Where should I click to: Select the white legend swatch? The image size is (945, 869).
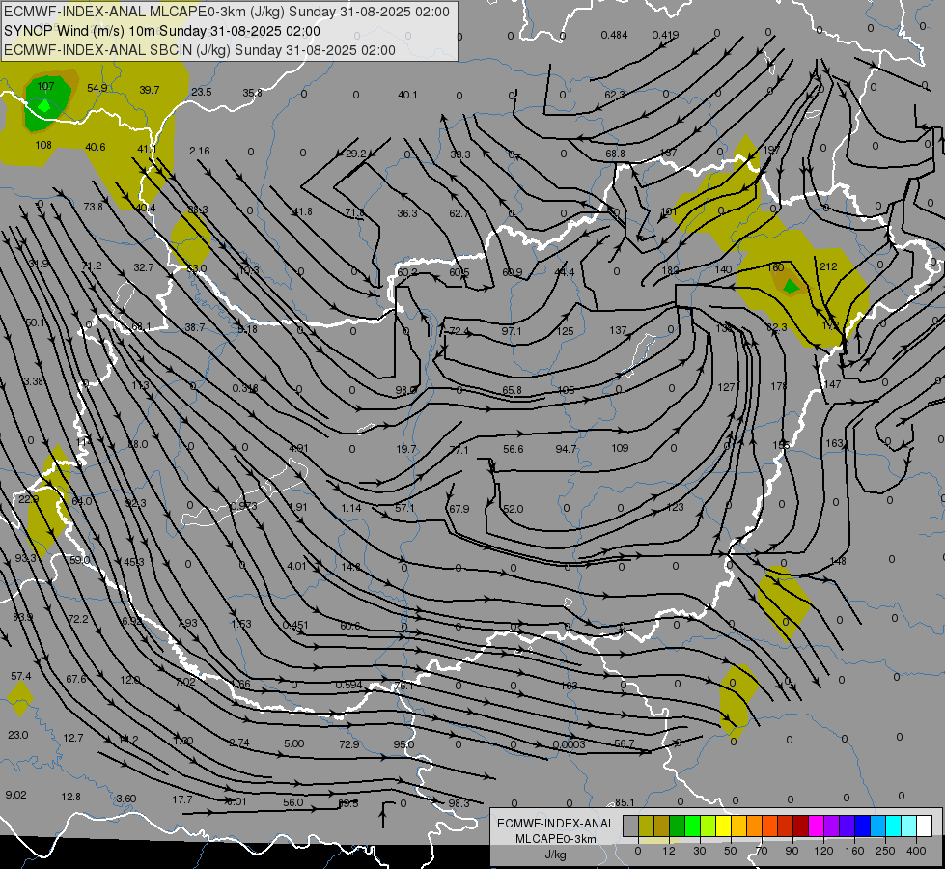click(924, 826)
